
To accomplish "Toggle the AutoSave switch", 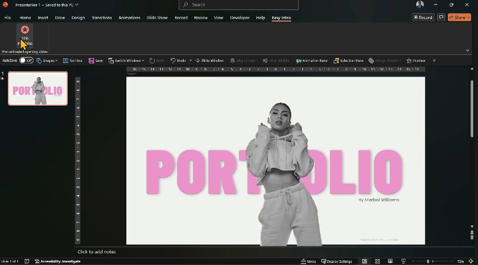I will (26, 61).
